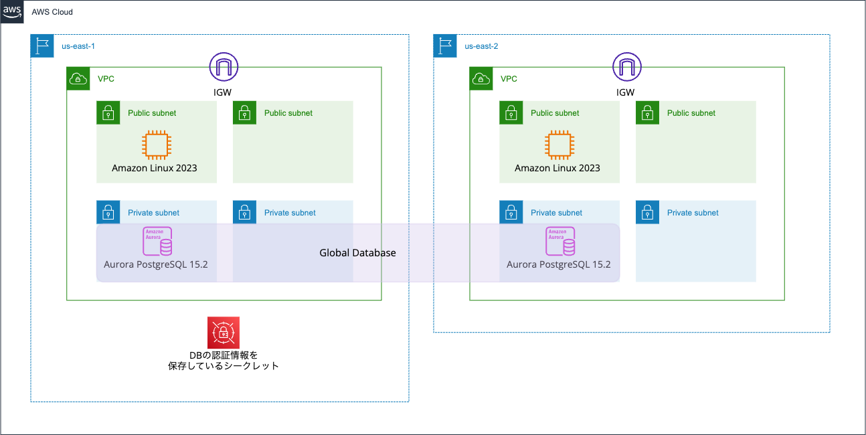Click the AWS Cloud title text

[52, 11]
